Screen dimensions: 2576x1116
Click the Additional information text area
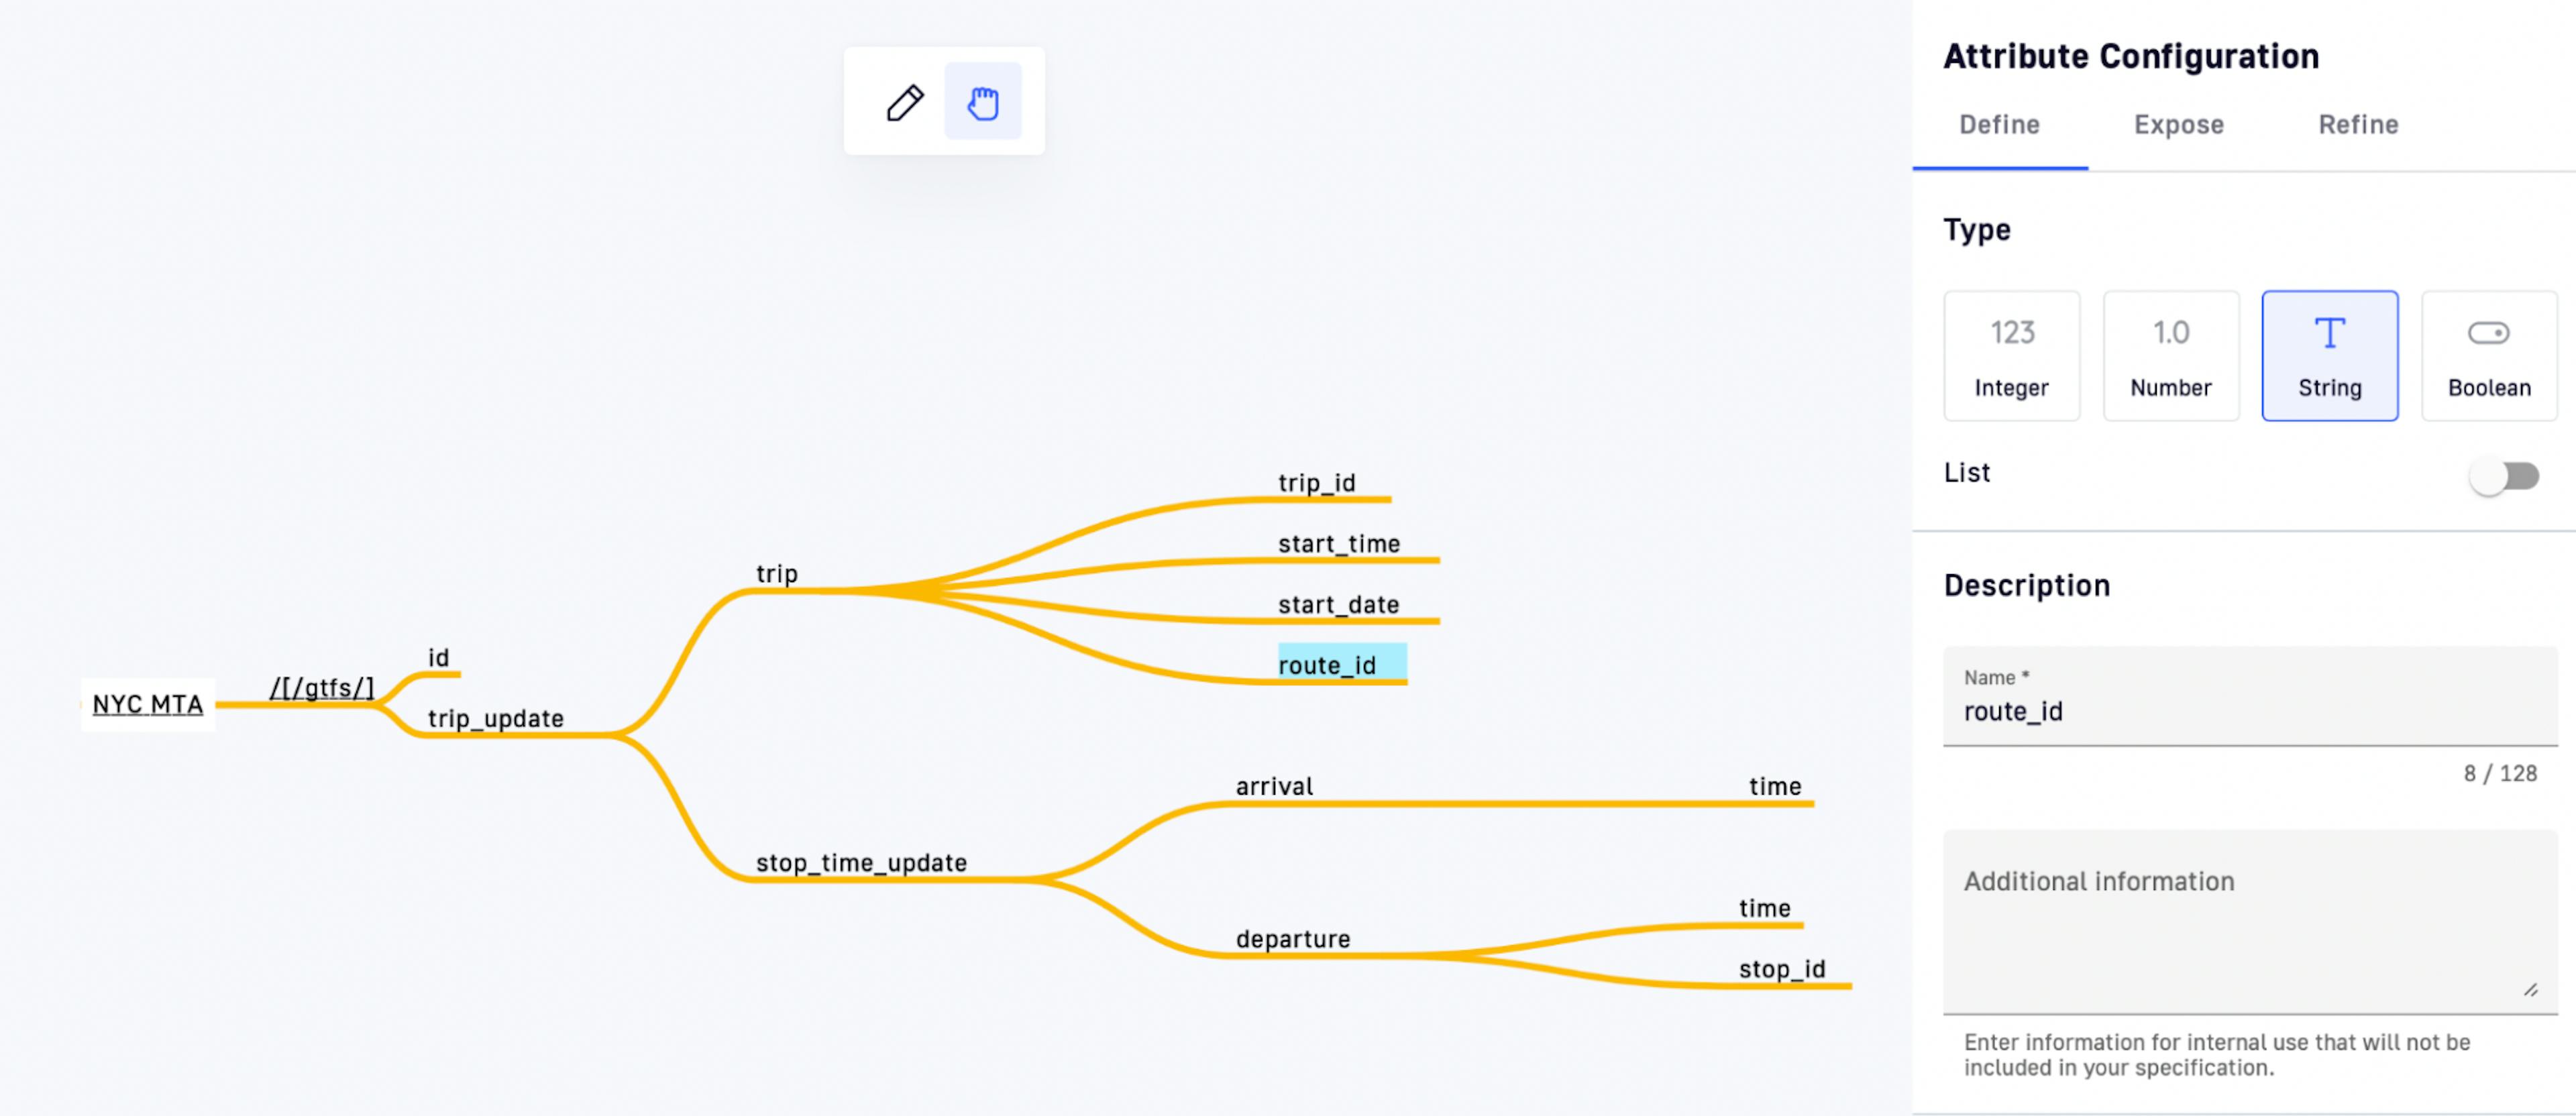pos(2250,922)
